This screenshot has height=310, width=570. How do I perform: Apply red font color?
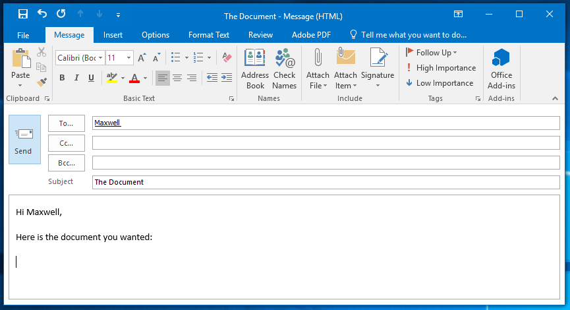(134, 78)
